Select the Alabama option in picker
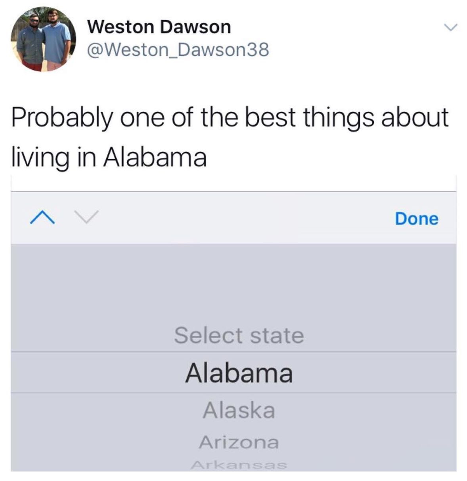 point(239,373)
